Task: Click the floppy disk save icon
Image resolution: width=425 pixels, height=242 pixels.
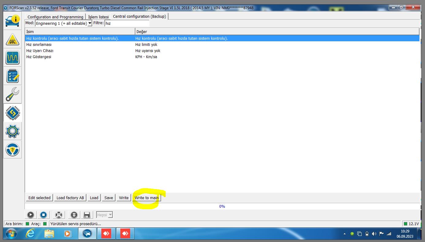Action: (x=87, y=215)
